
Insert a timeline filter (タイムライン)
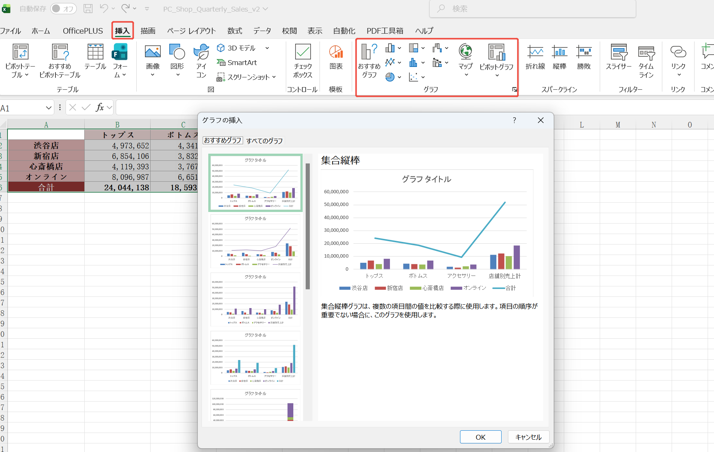pos(646,61)
